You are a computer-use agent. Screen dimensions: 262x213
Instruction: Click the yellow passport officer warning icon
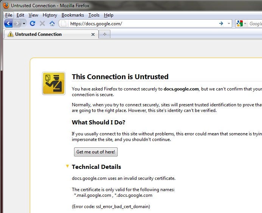tap(54, 83)
